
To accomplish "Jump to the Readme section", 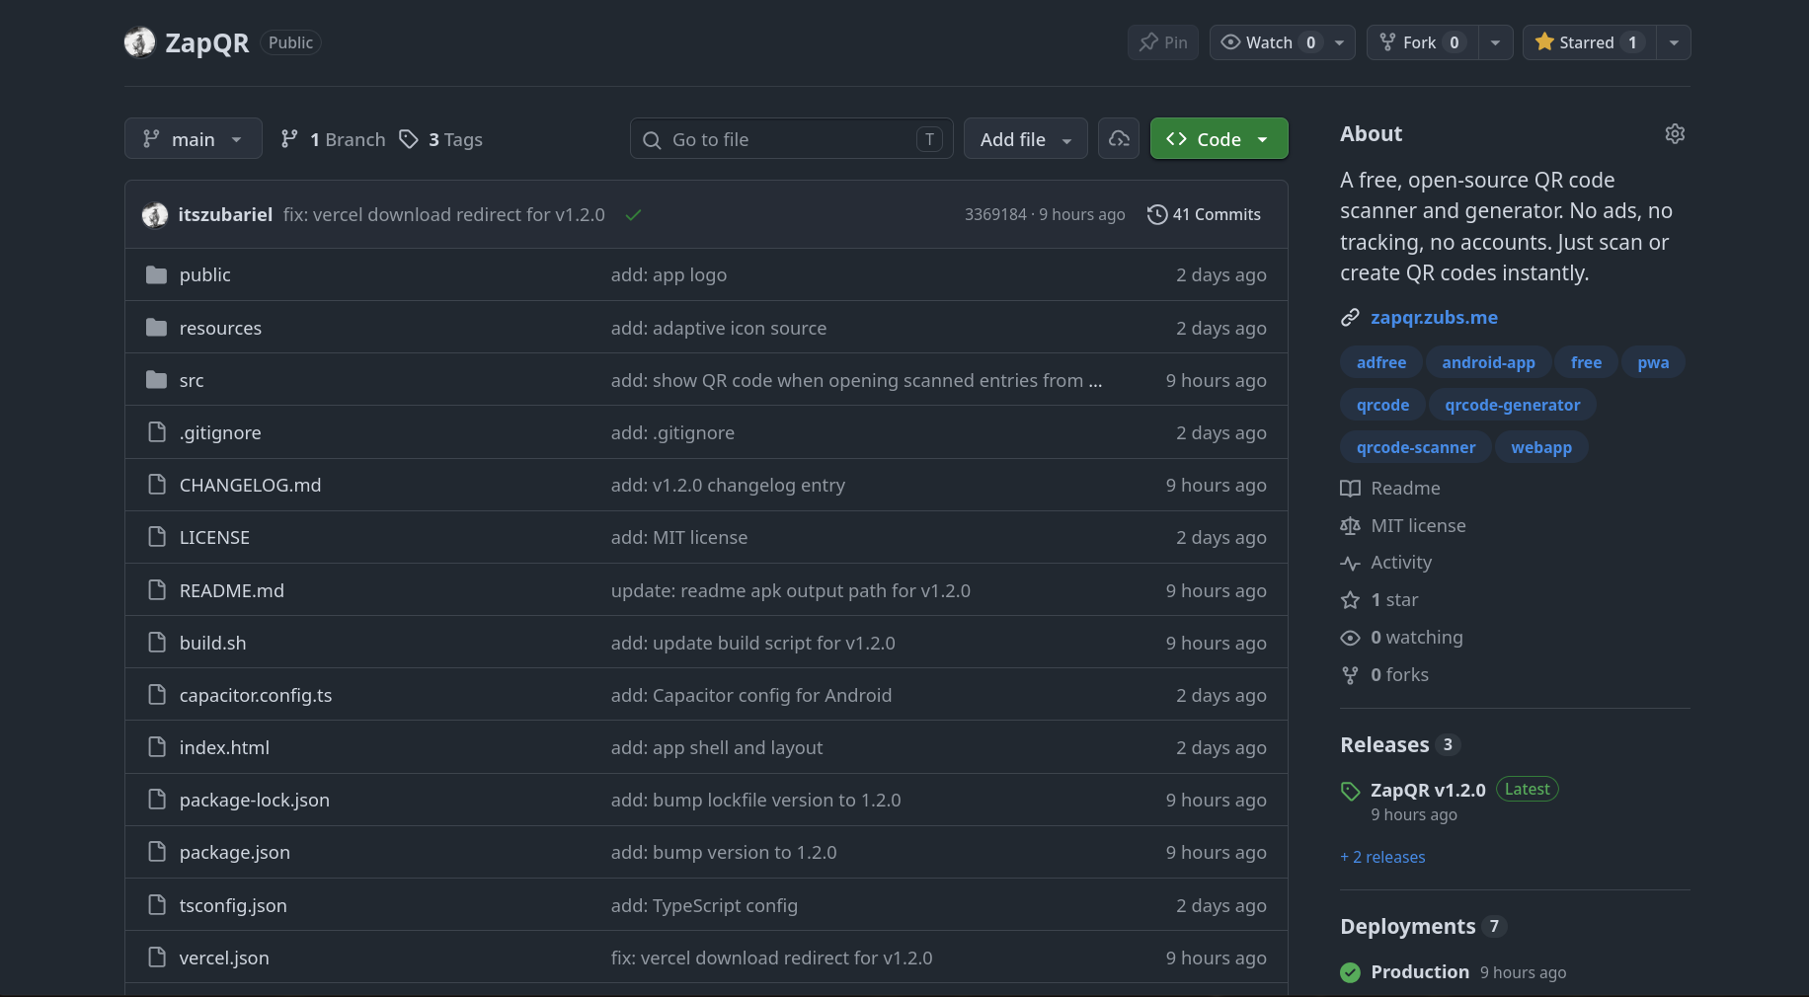I will click(1390, 488).
